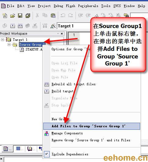Collapse the Source Group 1 node
The height and width of the screenshot is (162, 148).
(x=9, y=45)
